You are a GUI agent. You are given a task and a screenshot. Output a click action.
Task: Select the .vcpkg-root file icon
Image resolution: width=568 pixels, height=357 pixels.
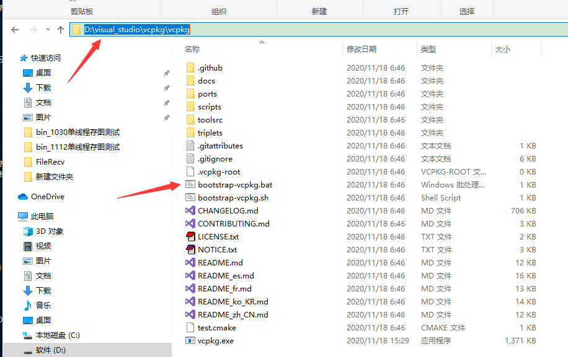coord(190,171)
